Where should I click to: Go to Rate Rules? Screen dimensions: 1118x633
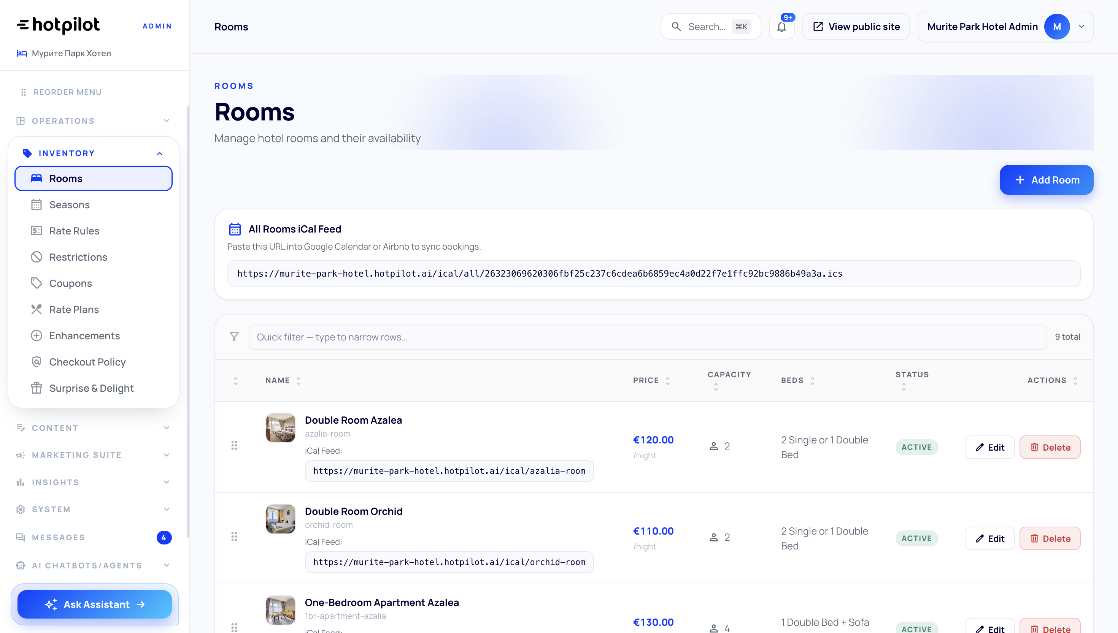pos(94,231)
